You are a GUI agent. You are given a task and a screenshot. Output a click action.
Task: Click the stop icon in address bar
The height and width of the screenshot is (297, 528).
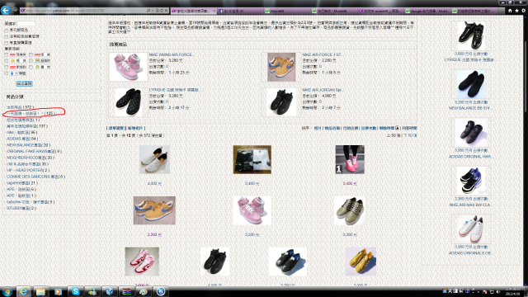pos(166,11)
